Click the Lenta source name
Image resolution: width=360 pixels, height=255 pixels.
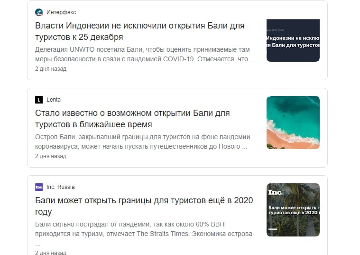point(54,100)
